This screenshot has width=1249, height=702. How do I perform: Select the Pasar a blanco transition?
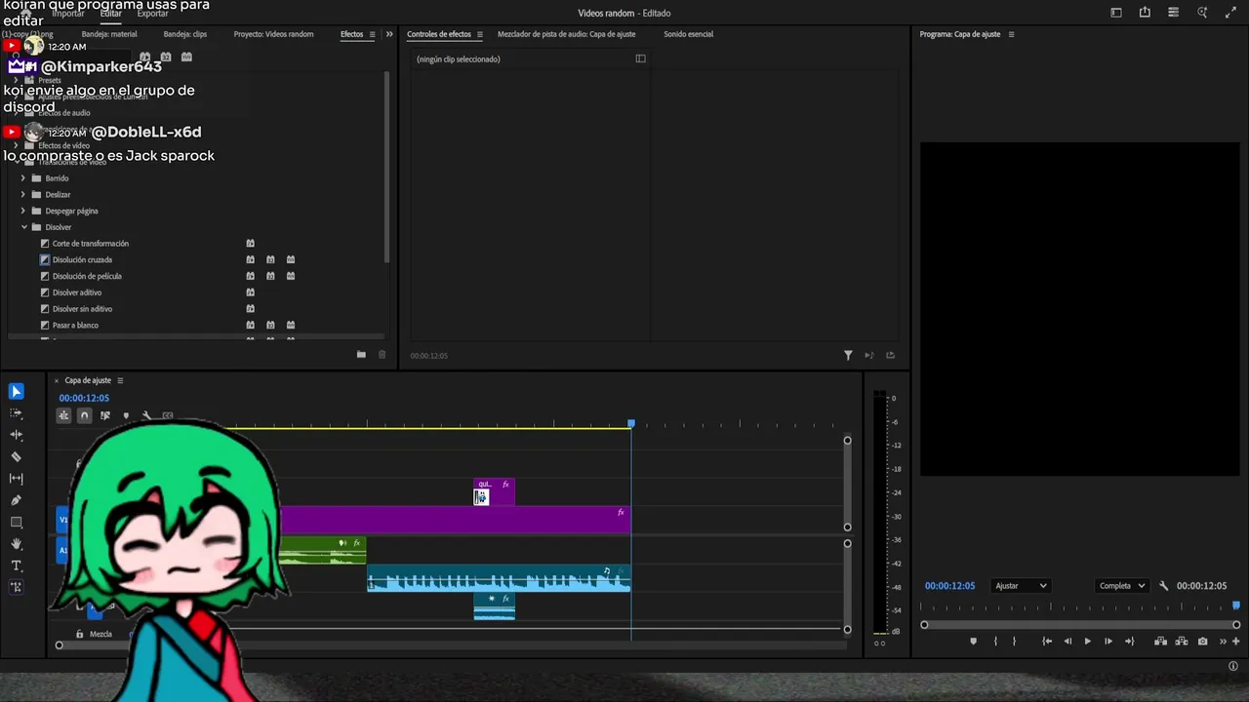click(75, 326)
